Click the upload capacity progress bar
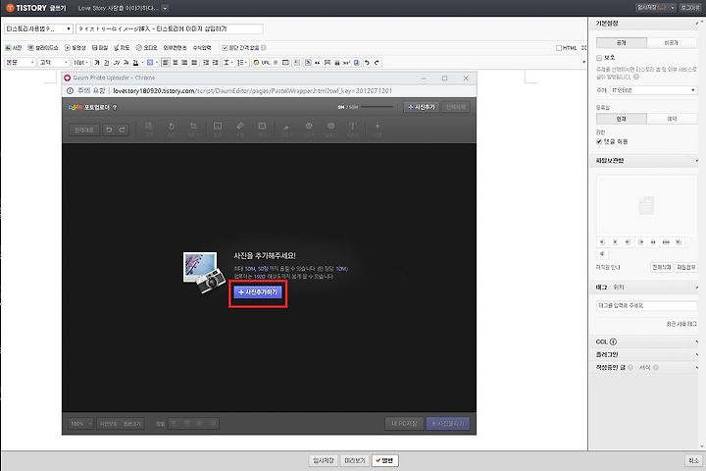 377,107
